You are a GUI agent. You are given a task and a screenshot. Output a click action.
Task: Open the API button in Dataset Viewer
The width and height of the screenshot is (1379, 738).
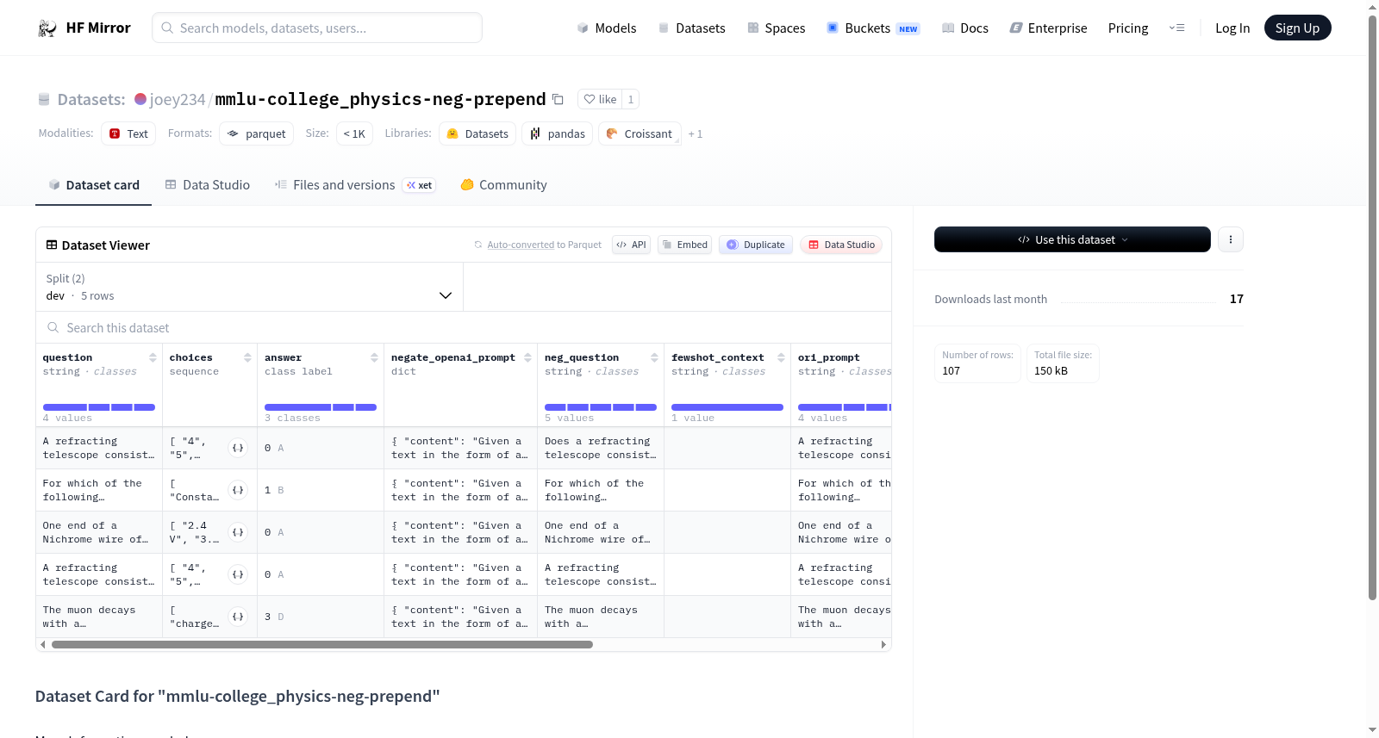click(631, 245)
